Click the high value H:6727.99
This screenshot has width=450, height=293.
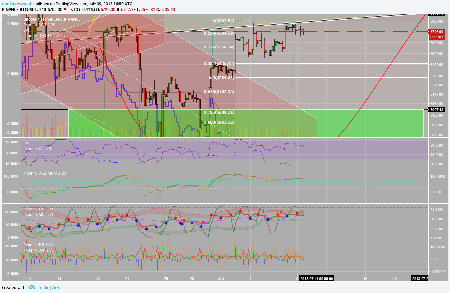click(x=126, y=9)
